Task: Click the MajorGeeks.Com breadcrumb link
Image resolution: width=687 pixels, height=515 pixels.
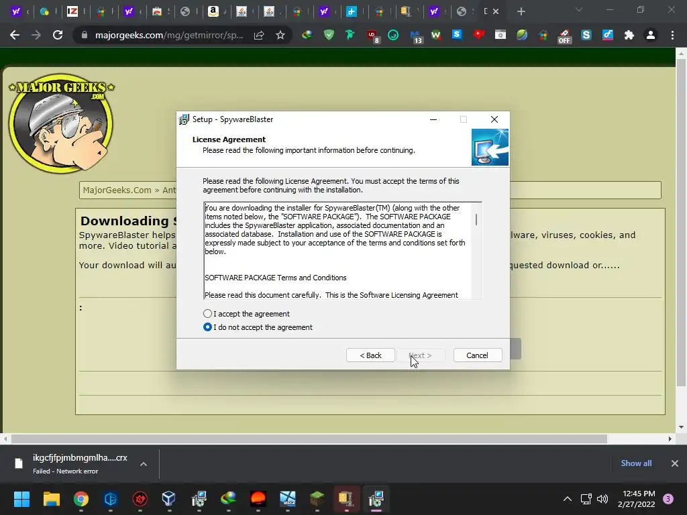Action: (x=117, y=190)
